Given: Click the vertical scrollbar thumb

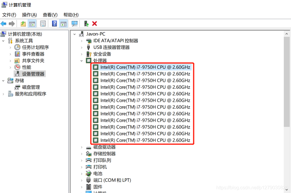Looking at the screenshot, I should pyautogui.click(x=287, y=82).
